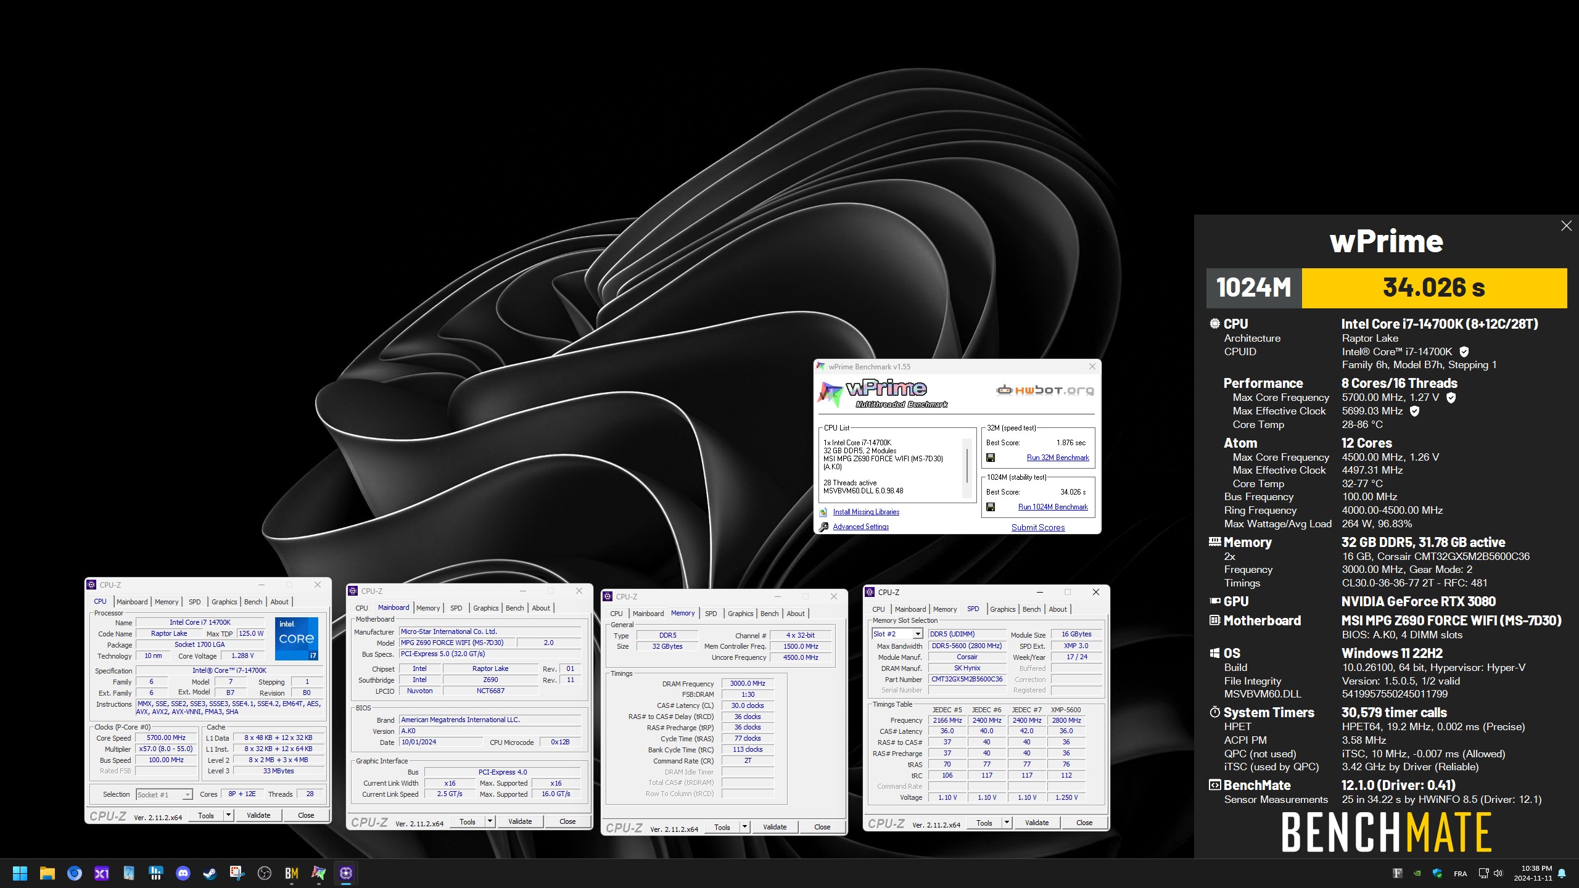Open Steam from the taskbar
Image resolution: width=1579 pixels, height=888 pixels.
210,873
